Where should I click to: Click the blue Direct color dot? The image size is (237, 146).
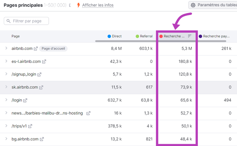[109, 36]
